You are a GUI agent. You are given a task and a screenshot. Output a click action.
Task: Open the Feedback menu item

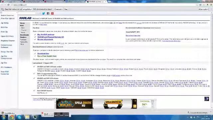click(x=23, y=40)
